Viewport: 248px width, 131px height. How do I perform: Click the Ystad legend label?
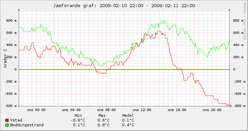click(16, 121)
